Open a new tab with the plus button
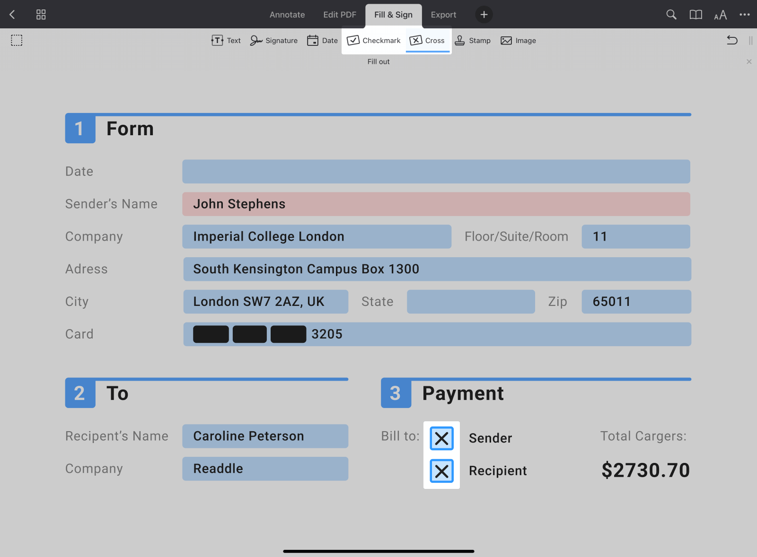757x557 pixels. coord(484,14)
